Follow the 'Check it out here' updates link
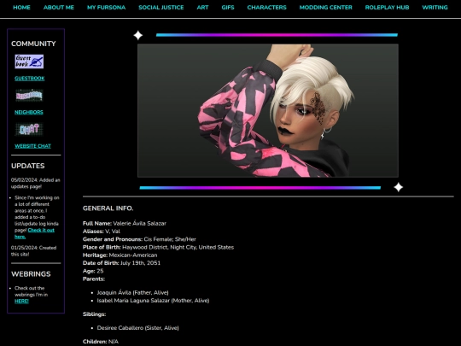The height and width of the screenshot is (346, 461). [x=34, y=233]
